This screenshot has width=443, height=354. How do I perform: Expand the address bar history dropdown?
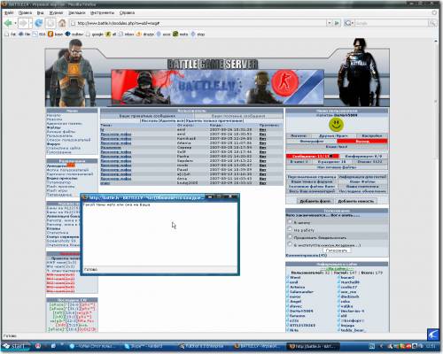pos(330,23)
